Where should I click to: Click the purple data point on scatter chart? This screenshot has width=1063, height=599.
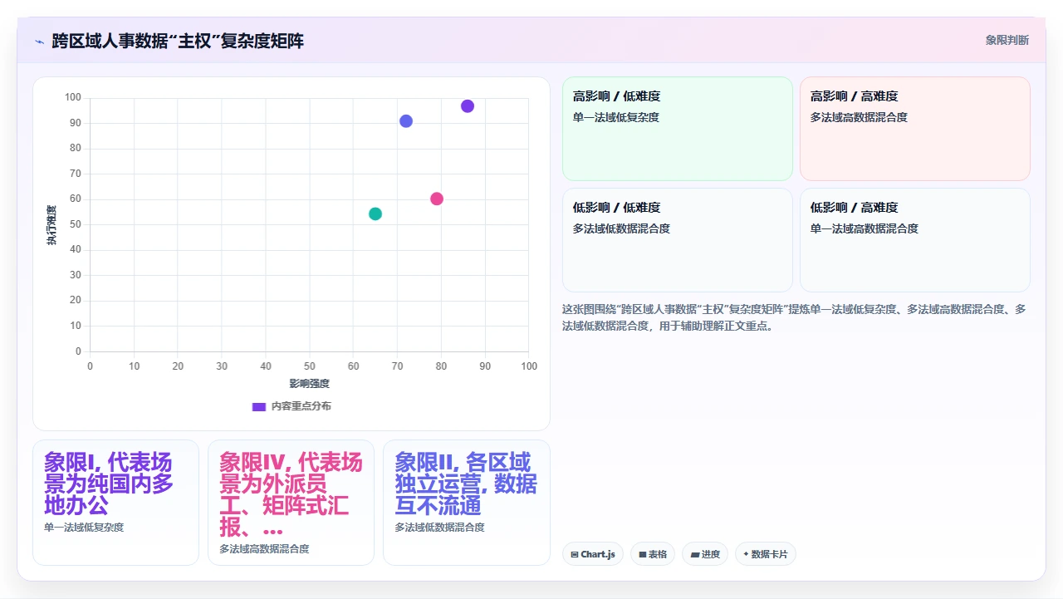468,106
